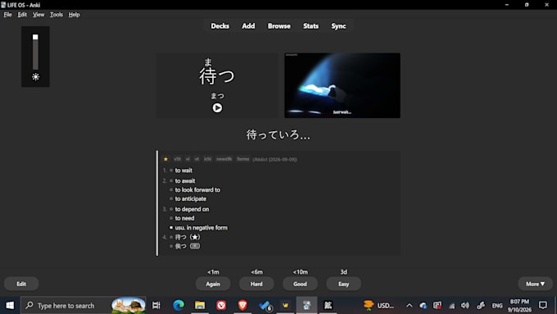This screenshot has height=314, width=557.
Task: Click the definition "to depend on"
Action: 192,209
